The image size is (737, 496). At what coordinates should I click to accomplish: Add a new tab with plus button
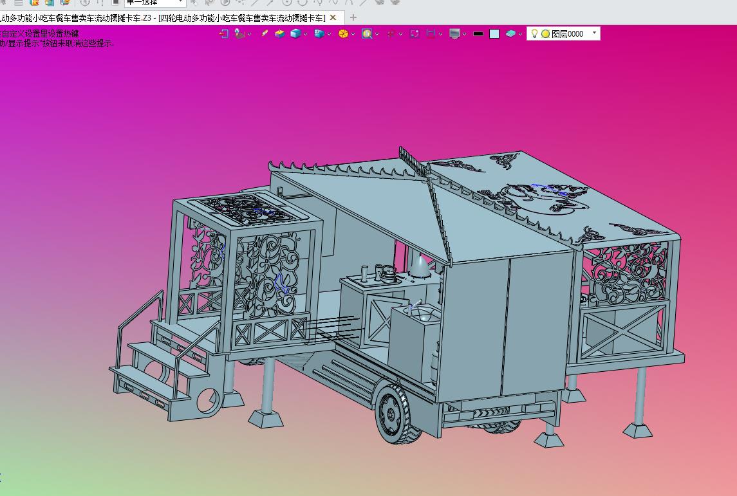[x=353, y=18]
